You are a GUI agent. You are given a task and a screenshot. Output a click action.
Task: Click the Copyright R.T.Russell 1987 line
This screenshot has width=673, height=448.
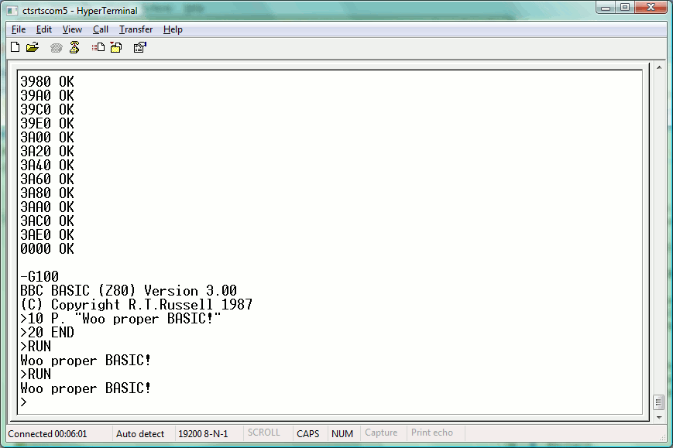click(x=136, y=305)
